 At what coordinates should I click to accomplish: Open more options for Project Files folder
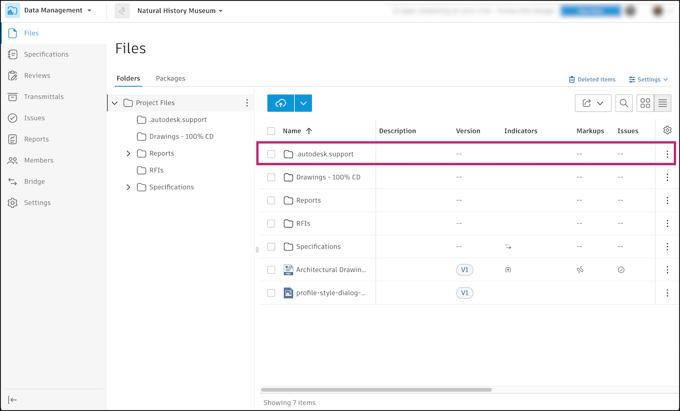tap(246, 103)
